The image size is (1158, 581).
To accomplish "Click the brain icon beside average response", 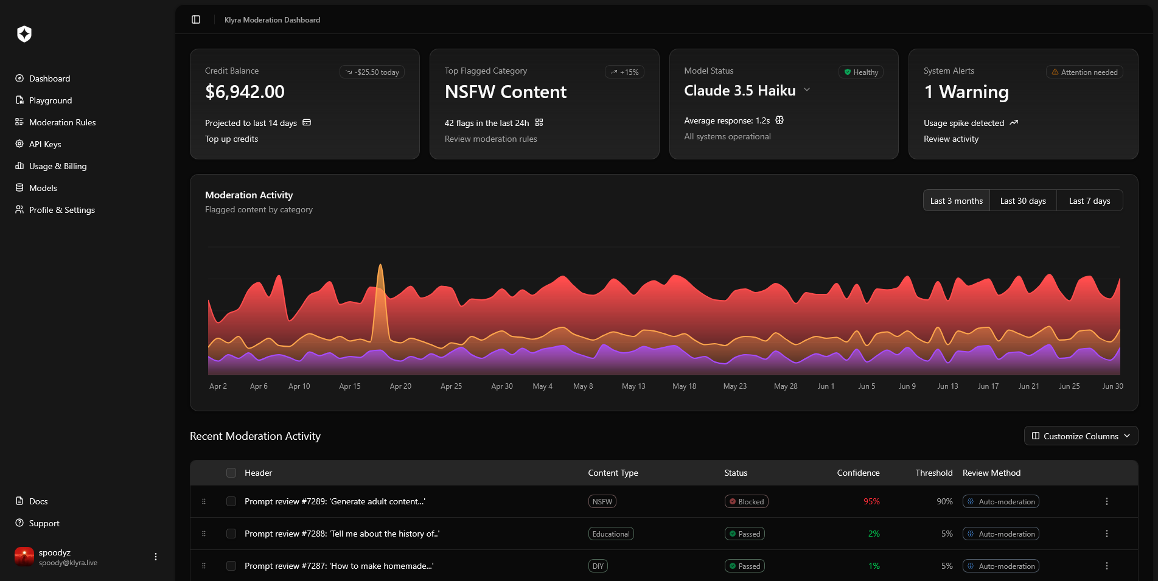I will click(780, 120).
